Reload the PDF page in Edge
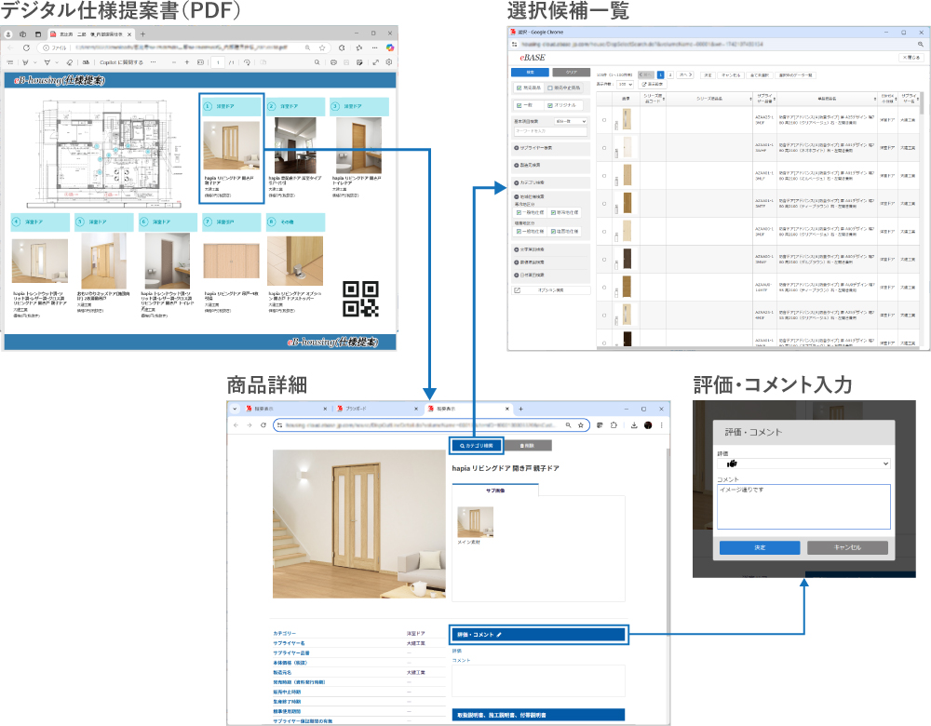Viewport: 931px width, 726px height. 26,47
